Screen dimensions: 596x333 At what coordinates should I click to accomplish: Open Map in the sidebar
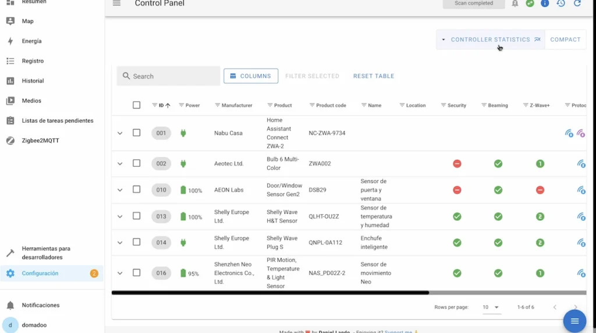click(x=52, y=21)
